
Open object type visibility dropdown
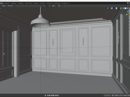point(109,8)
